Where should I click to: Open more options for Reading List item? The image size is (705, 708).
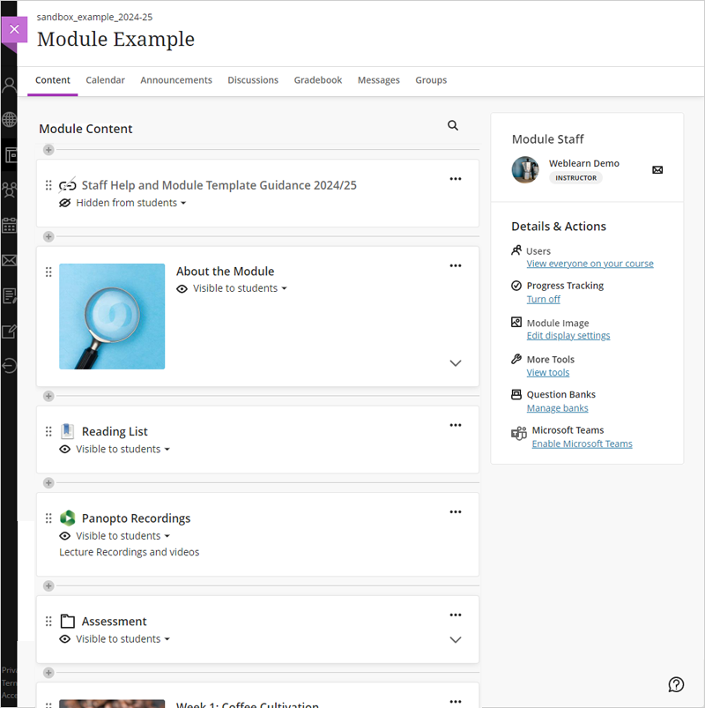point(456,425)
